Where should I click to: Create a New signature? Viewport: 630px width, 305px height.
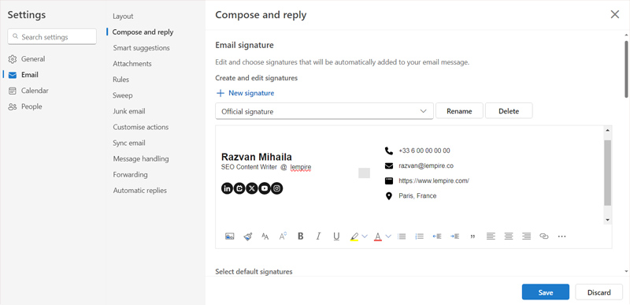tap(246, 93)
